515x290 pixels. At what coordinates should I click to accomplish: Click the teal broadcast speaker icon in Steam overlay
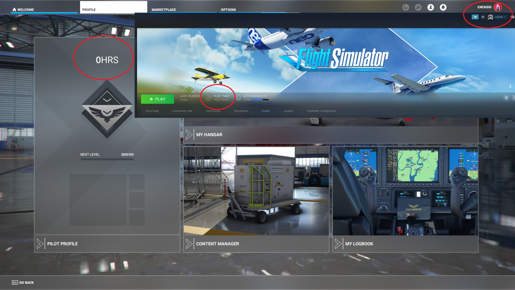(475, 17)
